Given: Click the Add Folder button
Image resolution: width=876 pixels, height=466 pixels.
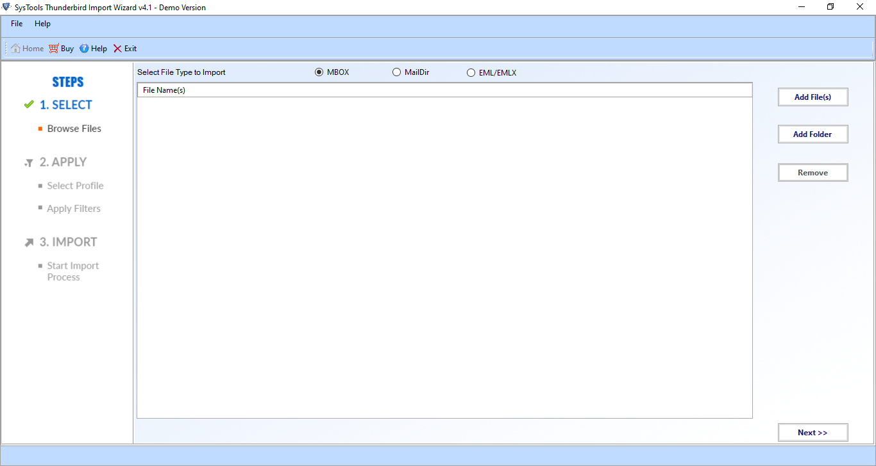Looking at the screenshot, I should 813,134.
